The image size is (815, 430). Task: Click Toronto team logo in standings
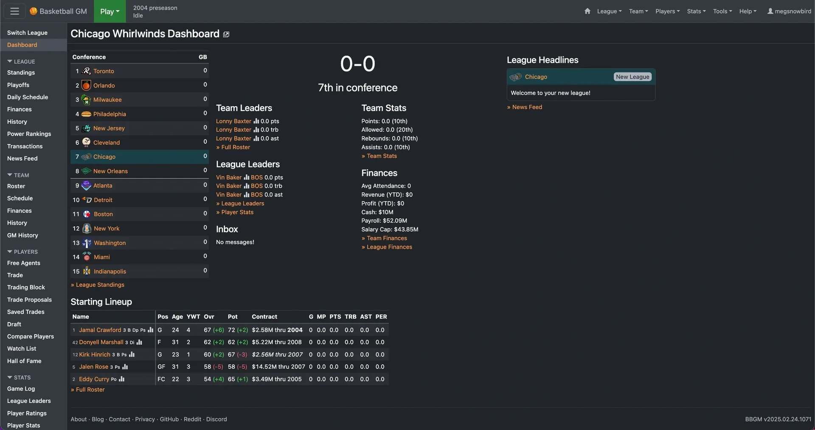(x=87, y=71)
